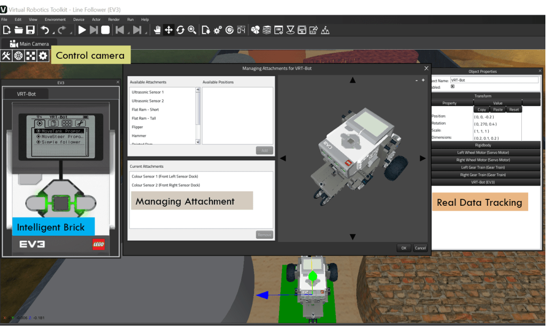Click the Reset transform button
The image size is (547, 326).
coord(514,110)
